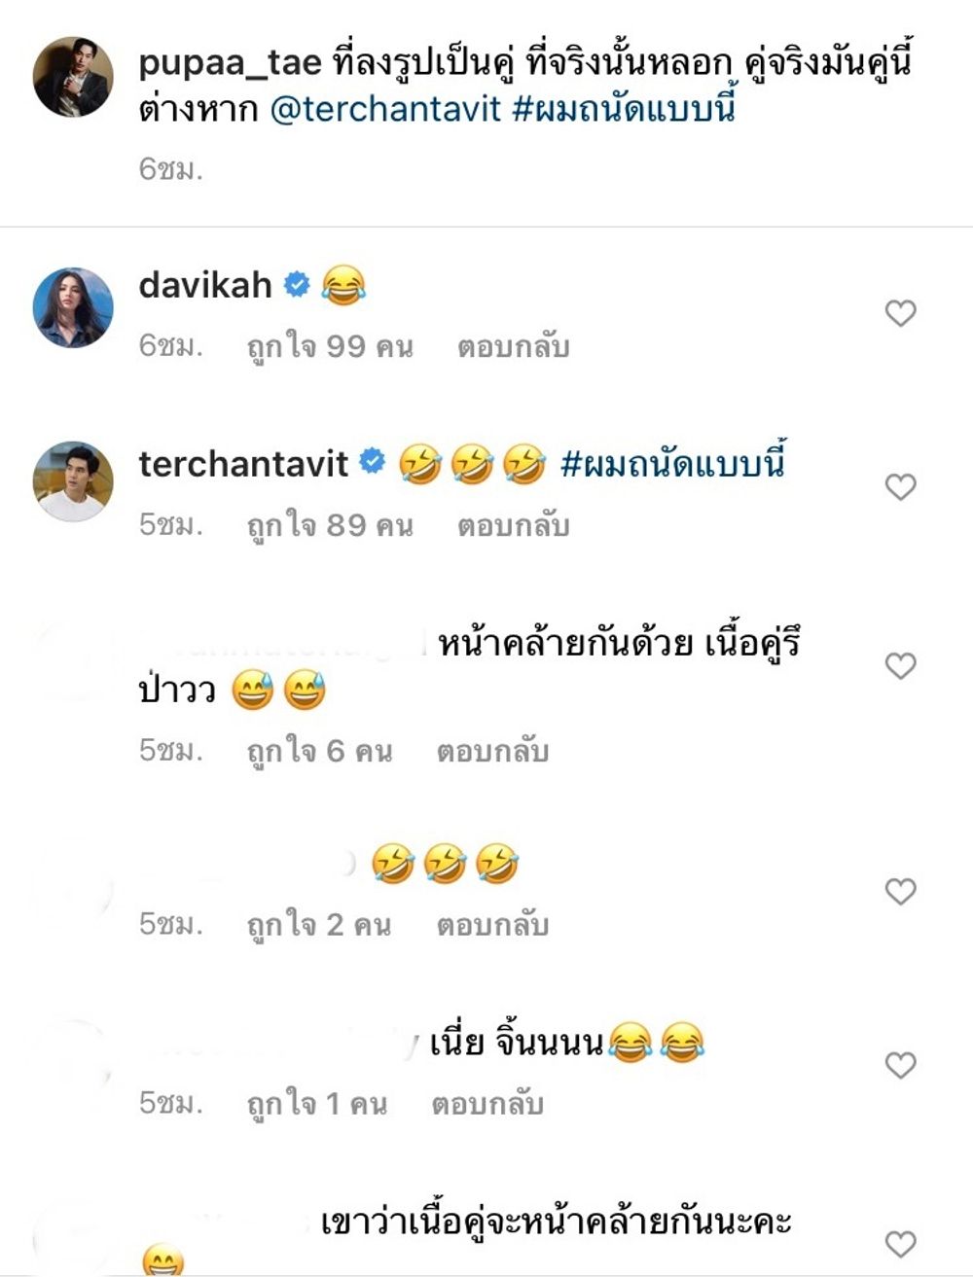This screenshot has height=1277, width=973.
Task: Open pupaa_tae profile picture
Action: click(x=73, y=77)
